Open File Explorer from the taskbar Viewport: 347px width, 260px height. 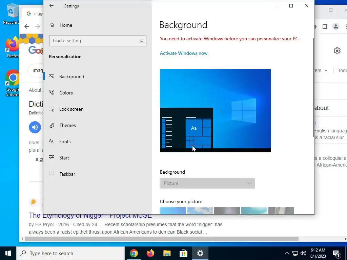[167, 253]
